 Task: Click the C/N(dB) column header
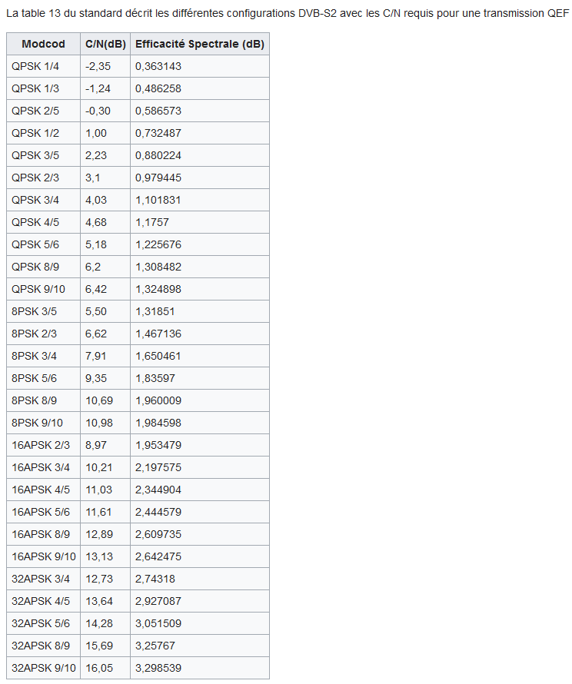point(105,44)
